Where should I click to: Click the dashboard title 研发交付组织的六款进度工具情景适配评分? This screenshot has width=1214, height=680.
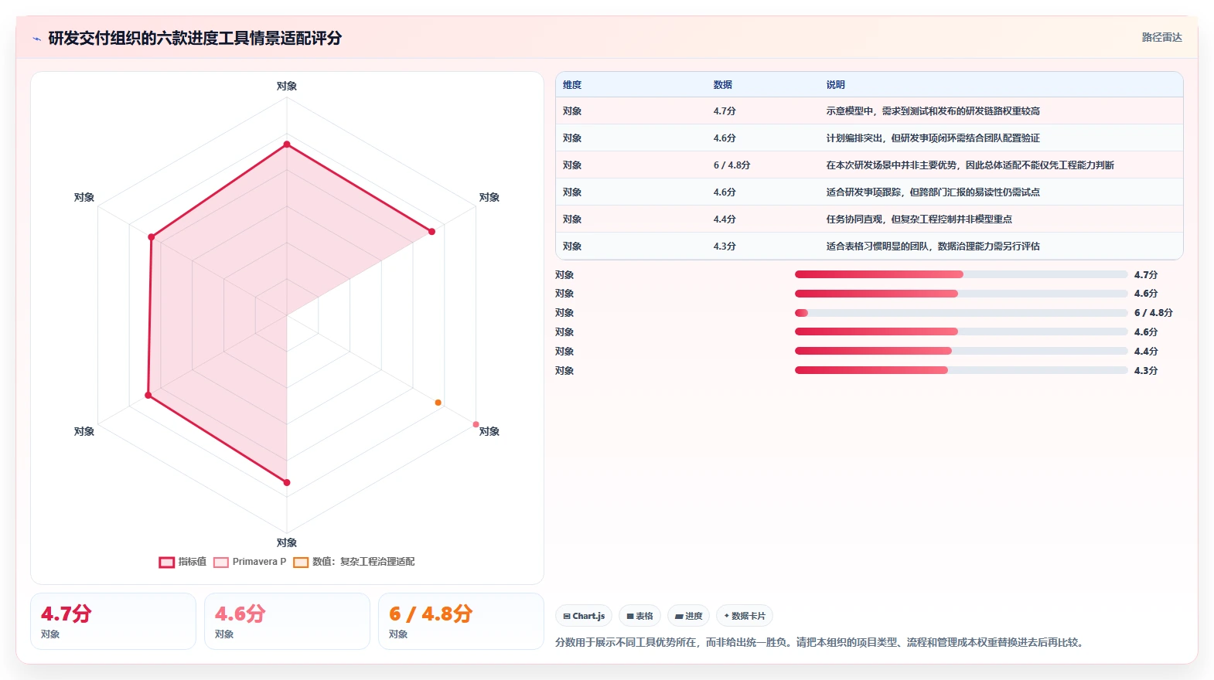(195, 39)
